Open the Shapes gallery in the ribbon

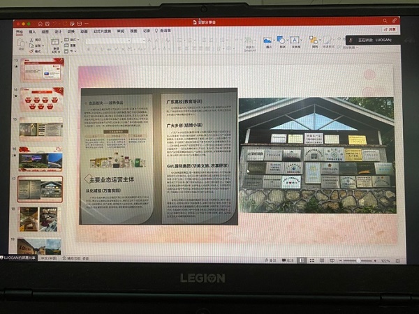(x=281, y=41)
